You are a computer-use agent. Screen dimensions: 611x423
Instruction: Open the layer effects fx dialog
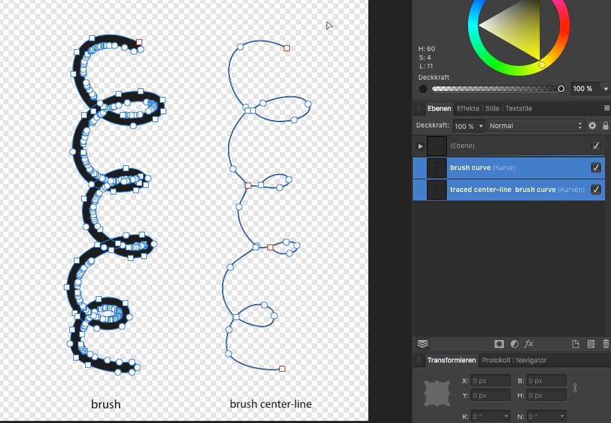coord(528,344)
